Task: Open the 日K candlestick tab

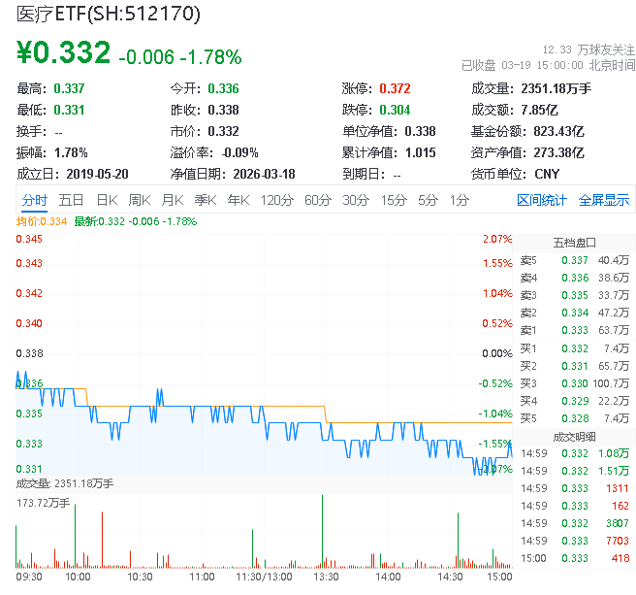Action: coord(107,200)
